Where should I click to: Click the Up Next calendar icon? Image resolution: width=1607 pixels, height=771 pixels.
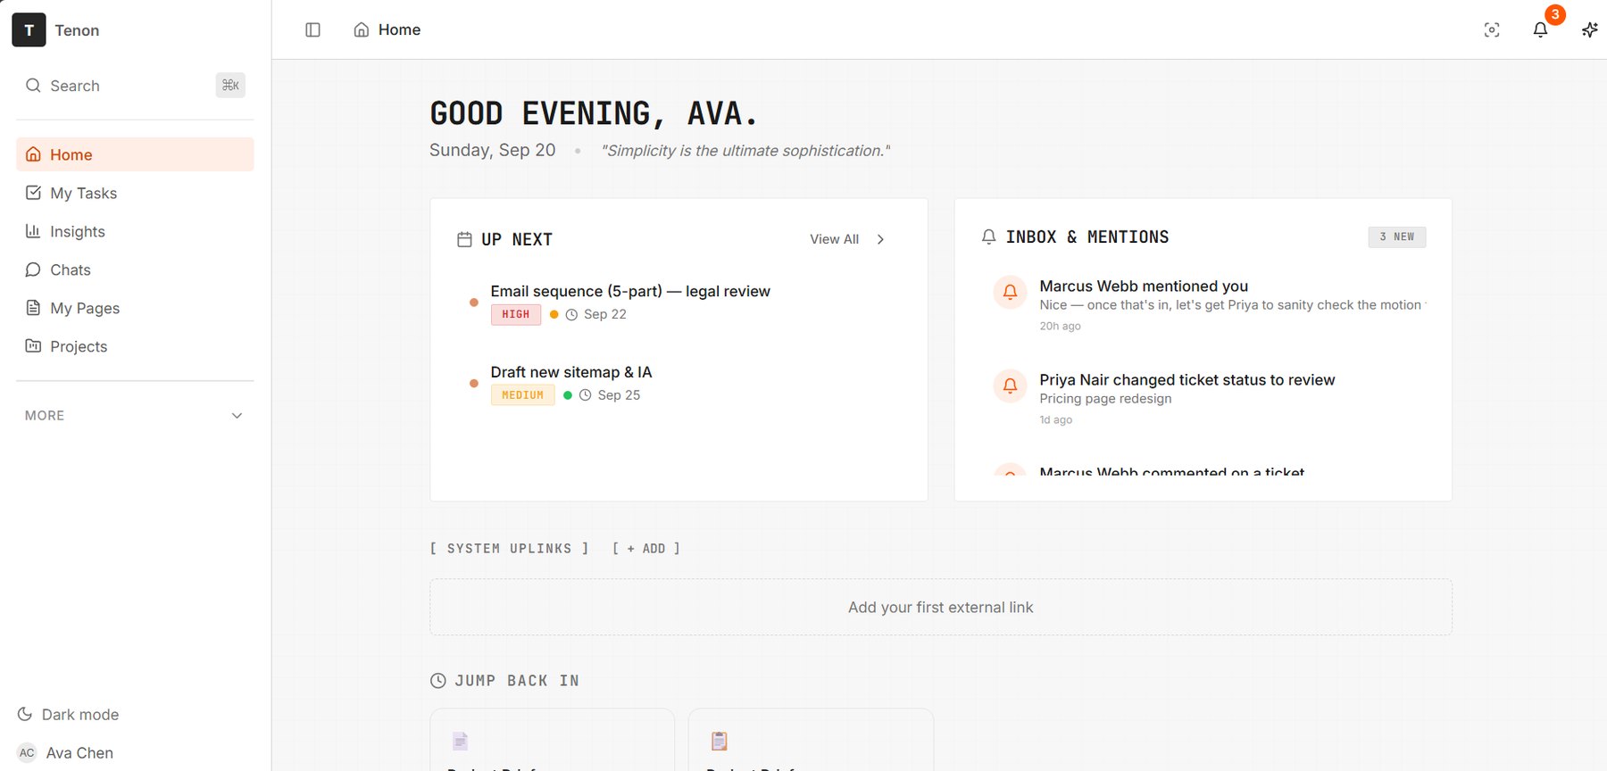(464, 239)
